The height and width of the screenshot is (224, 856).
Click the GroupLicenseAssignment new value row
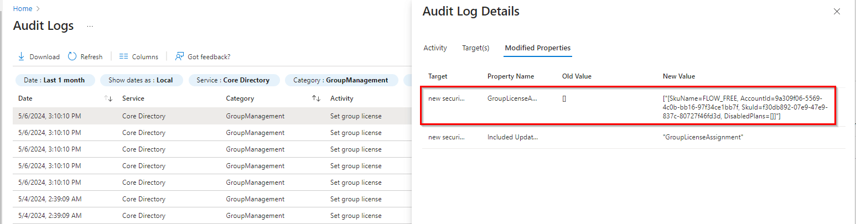(x=703, y=137)
